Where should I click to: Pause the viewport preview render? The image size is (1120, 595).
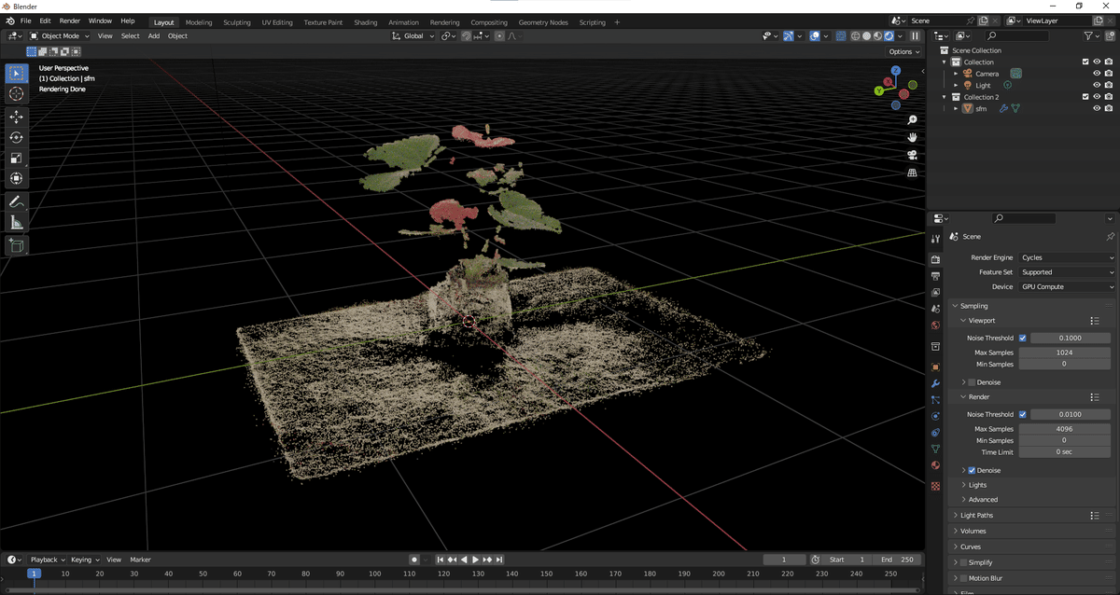tap(915, 36)
